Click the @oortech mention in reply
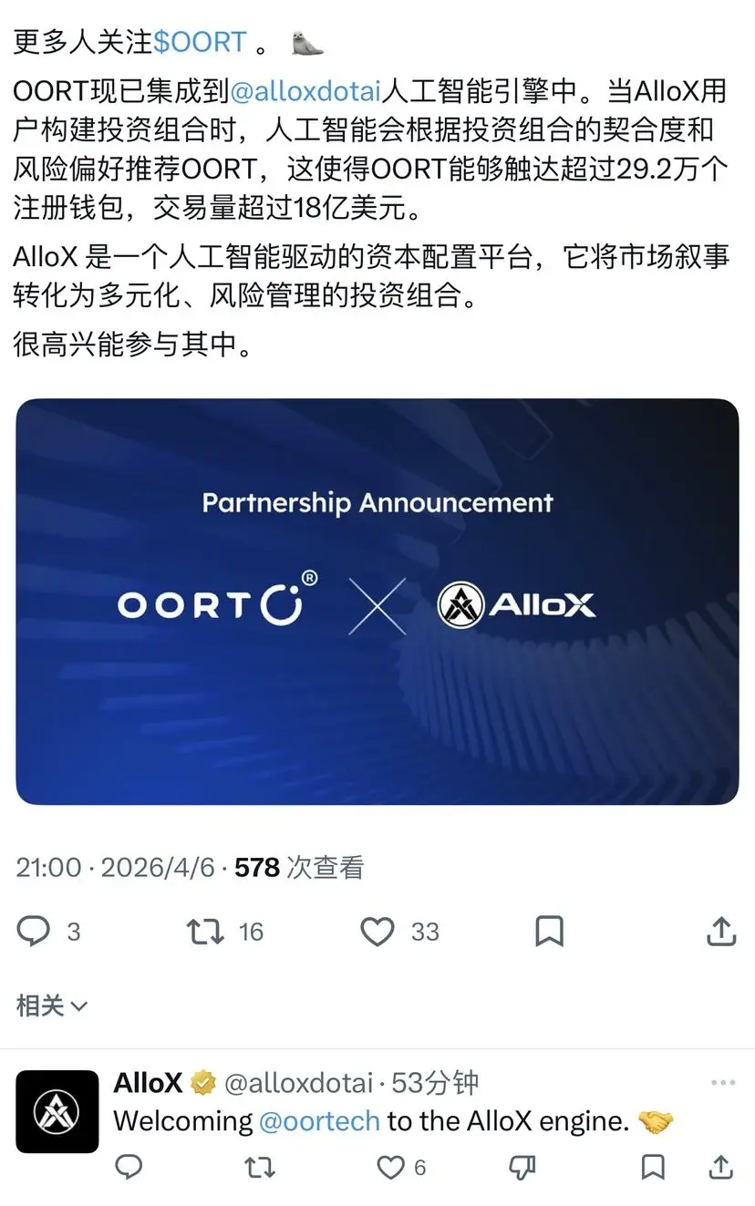The image size is (755, 1206). (x=319, y=1121)
